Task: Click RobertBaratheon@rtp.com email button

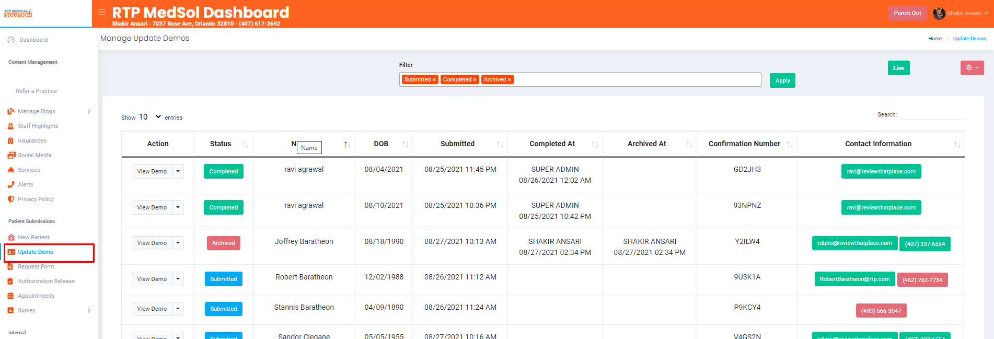Action: pos(854,279)
